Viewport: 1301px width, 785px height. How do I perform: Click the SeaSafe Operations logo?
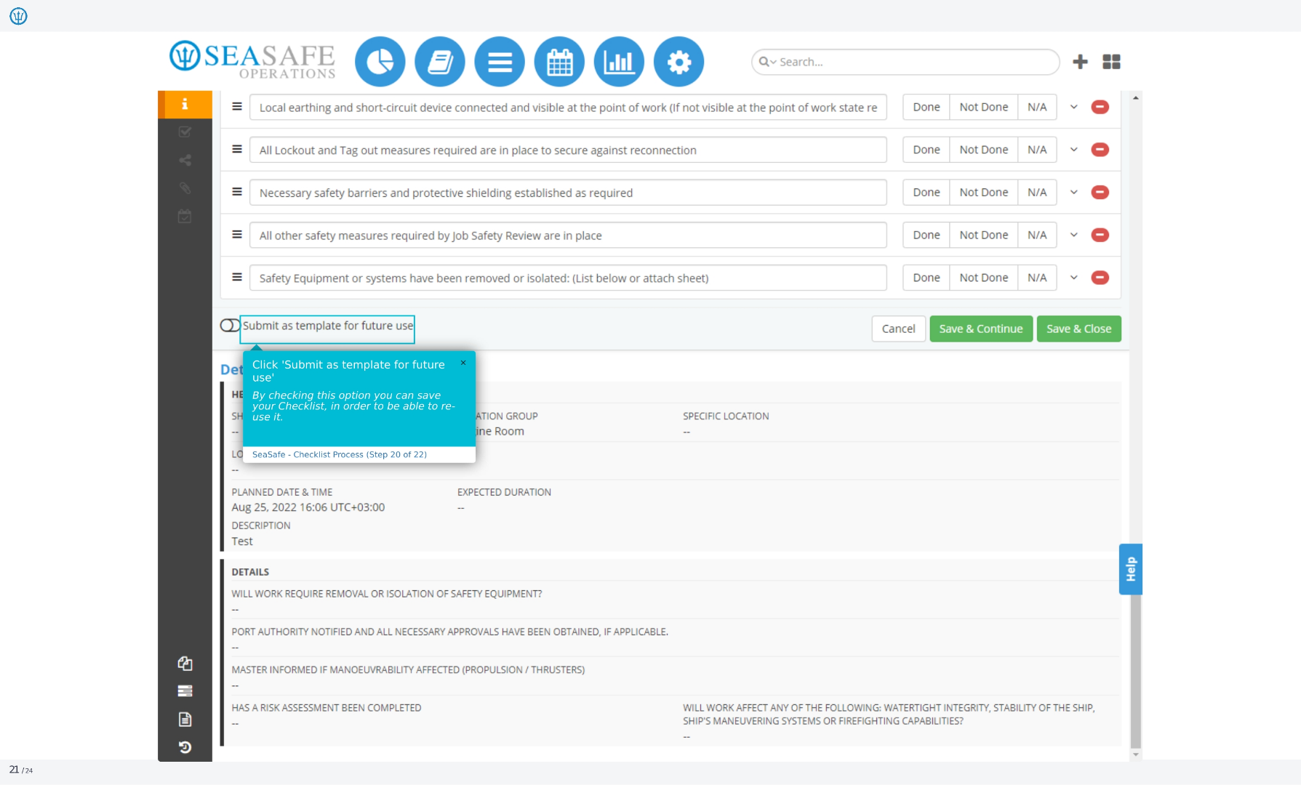click(252, 60)
